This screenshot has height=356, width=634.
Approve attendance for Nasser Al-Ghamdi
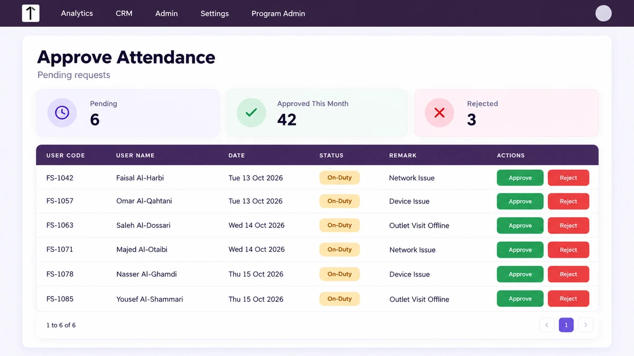point(520,274)
